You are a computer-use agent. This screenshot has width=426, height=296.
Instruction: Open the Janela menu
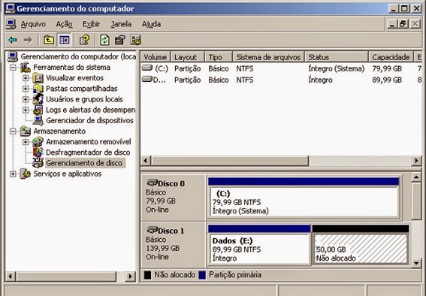(x=121, y=24)
